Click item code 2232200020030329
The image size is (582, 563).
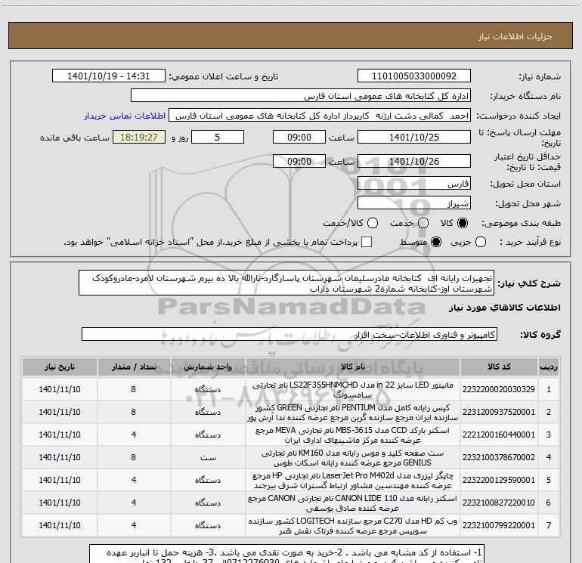pos(499,389)
